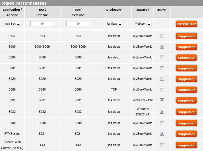Click the orange enregistrer button
This screenshot has height=151, width=203.
point(186,24)
